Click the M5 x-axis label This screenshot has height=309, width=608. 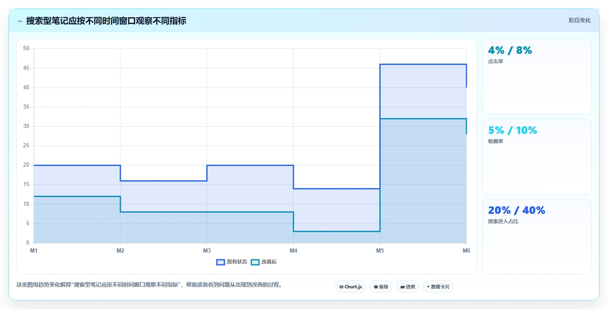pos(380,250)
